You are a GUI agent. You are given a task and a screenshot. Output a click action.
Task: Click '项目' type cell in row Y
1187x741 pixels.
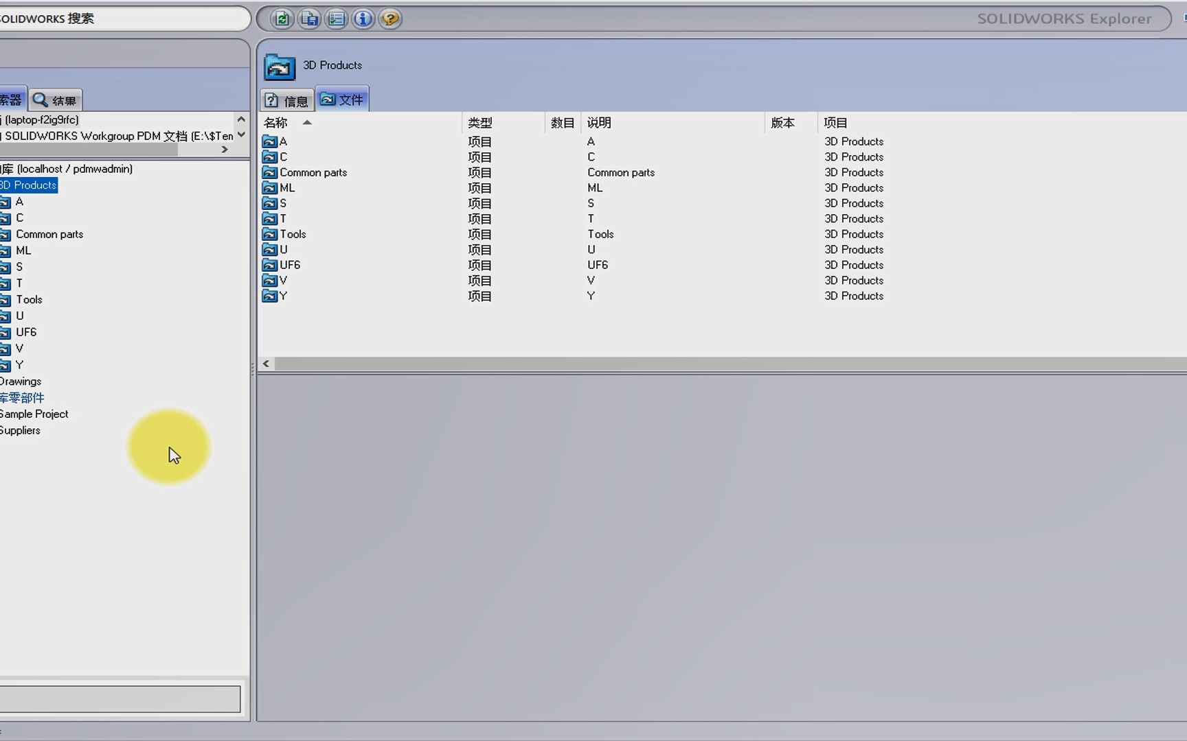tap(479, 296)
